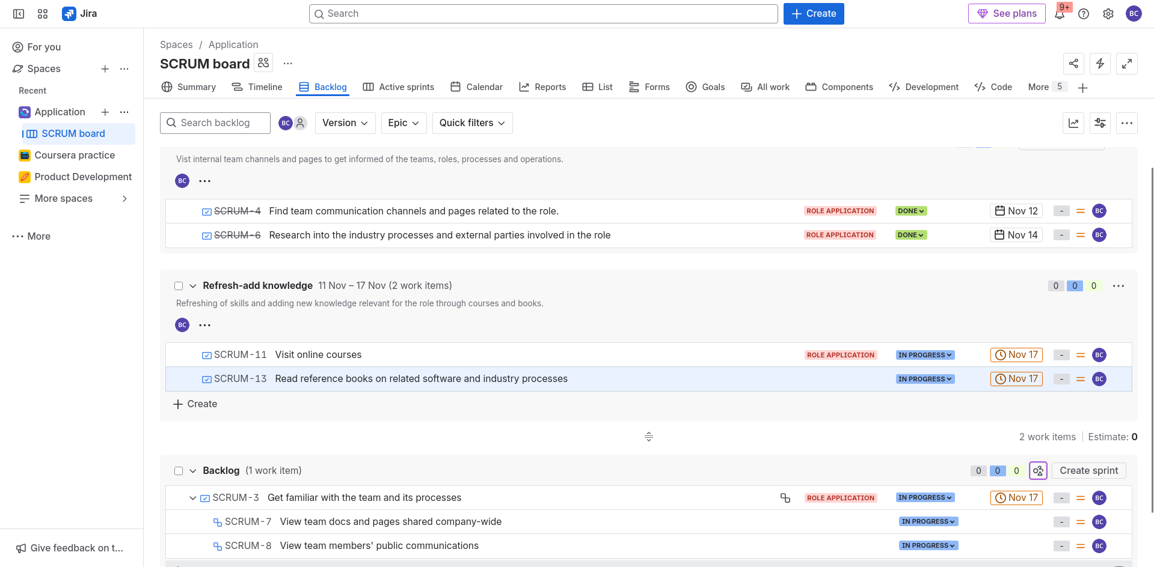This screenshot has height=567, width=1154.
Task: Switch to the Active sprints tab
Action: tap(399, 87)
